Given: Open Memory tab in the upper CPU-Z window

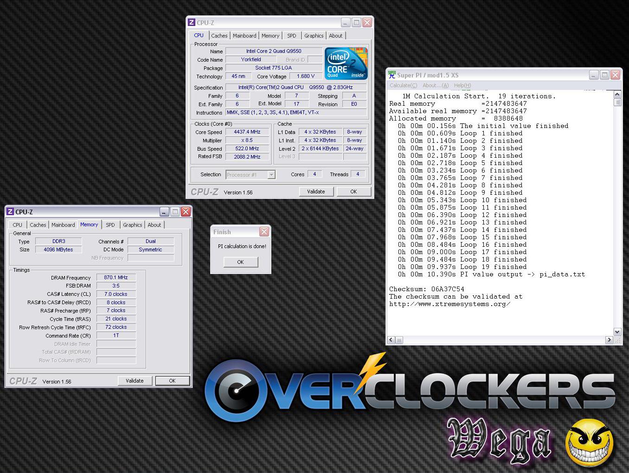Looking at the screenshot, I should pyautogui.click(x=270, y=36).
